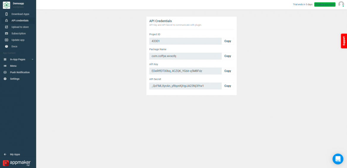
Task: Open the chat bubble widget
Action: pyautogui.click(x=338, y=159)
